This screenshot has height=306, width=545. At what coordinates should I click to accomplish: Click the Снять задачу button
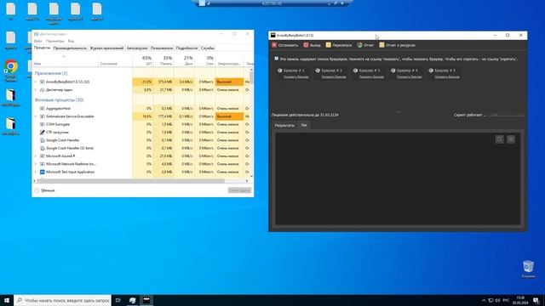pos(239,190)
